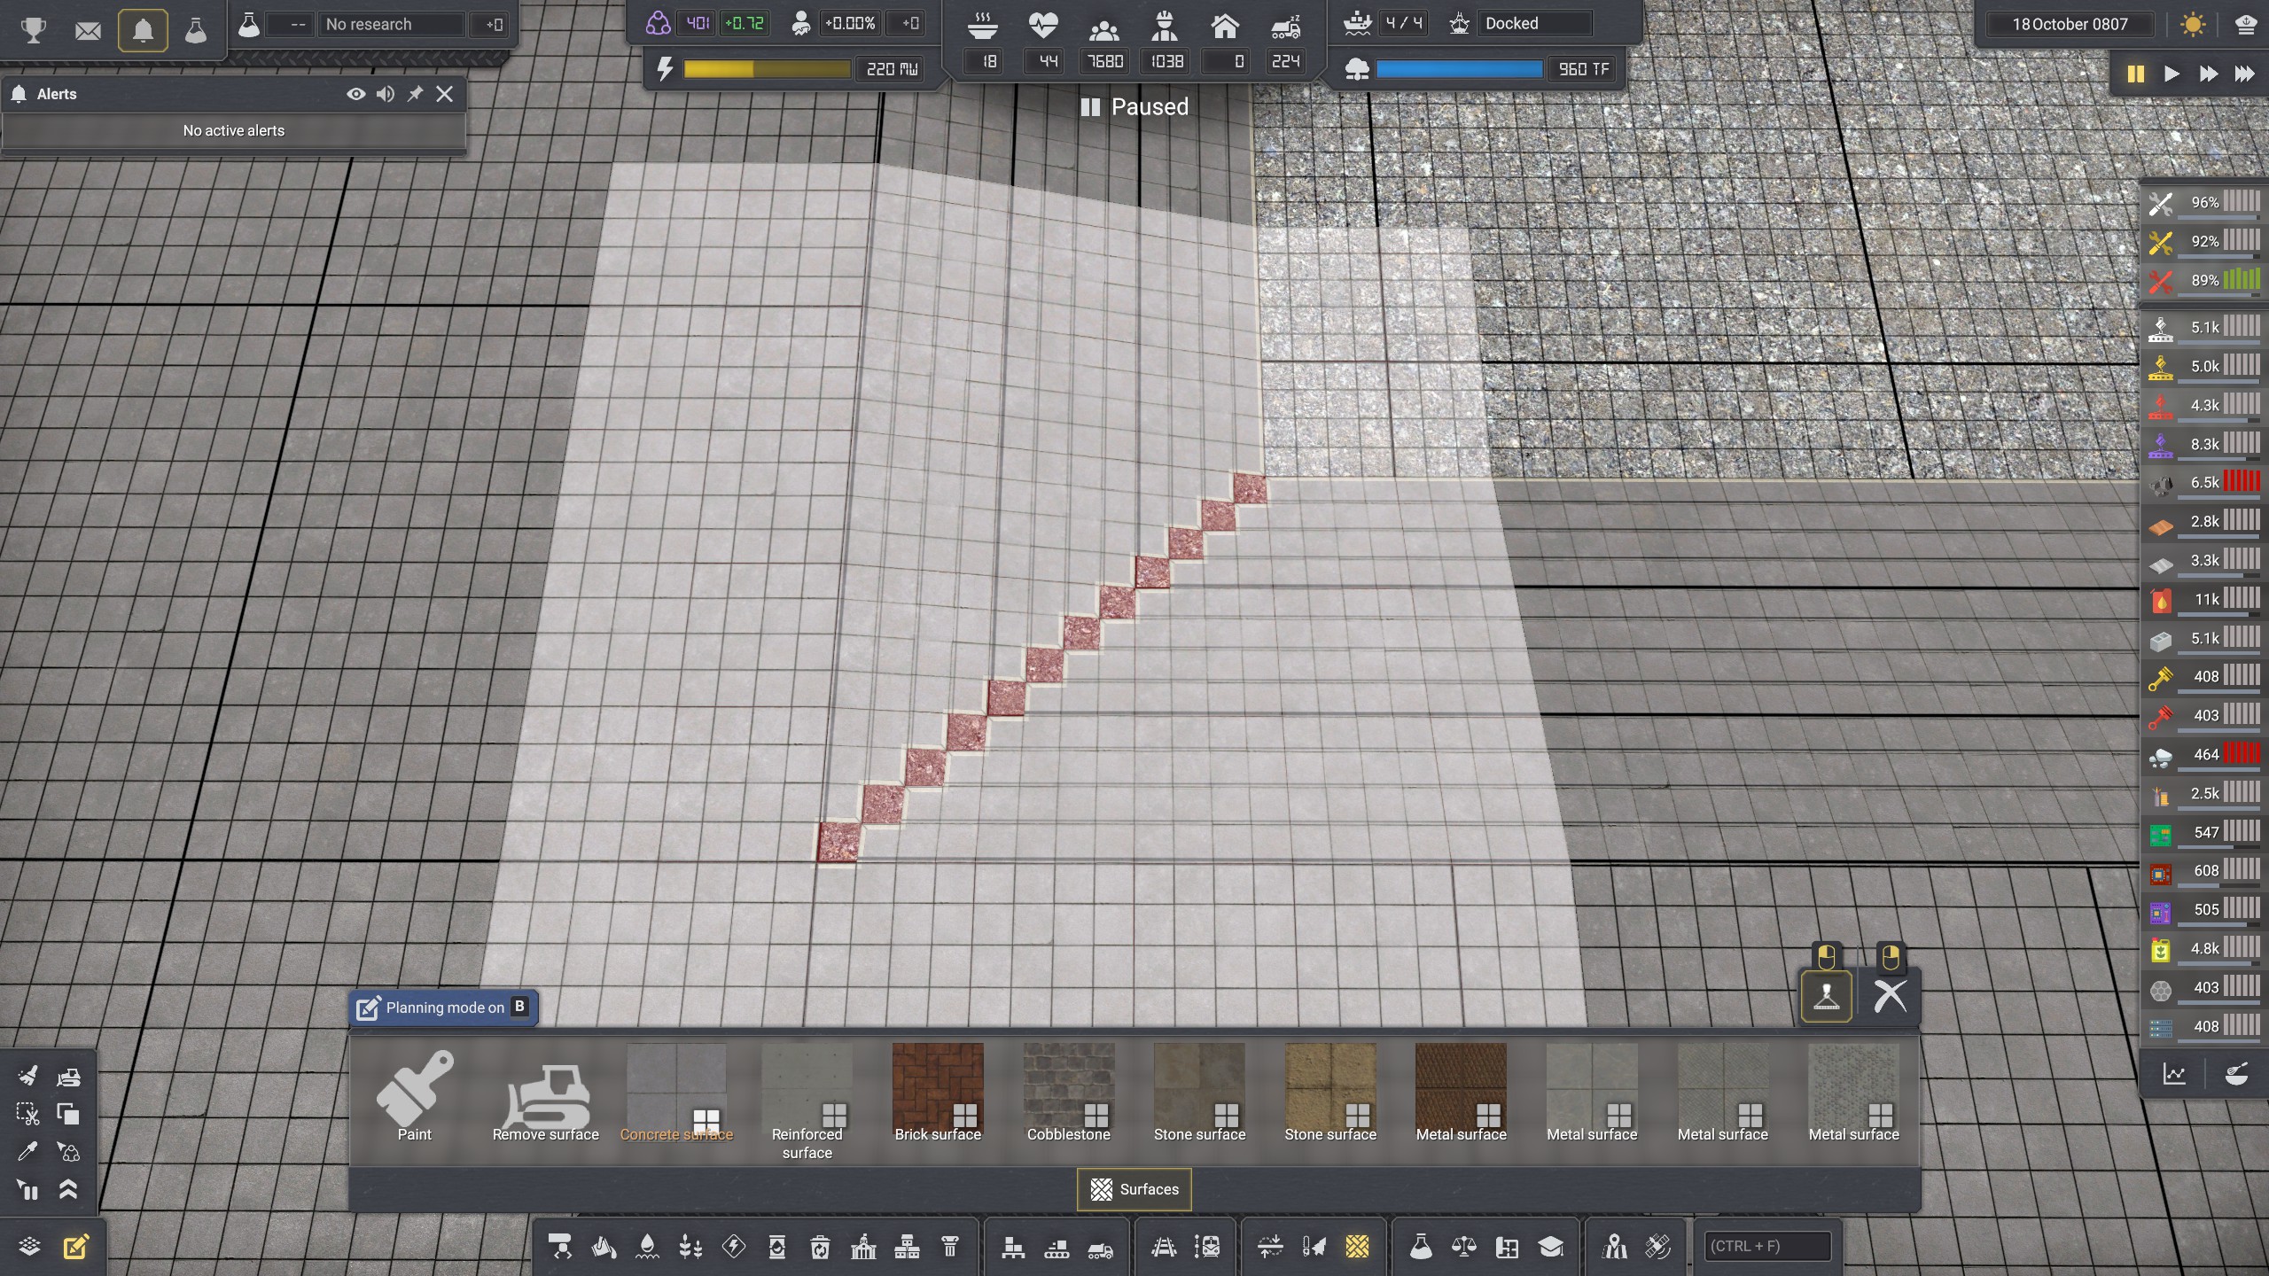Pause the game
2269x1276 pixels.
click(2136, 74)
